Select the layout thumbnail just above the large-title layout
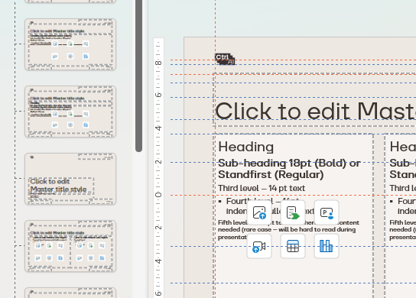The image size is (416, 298). (x=70, y=112)
